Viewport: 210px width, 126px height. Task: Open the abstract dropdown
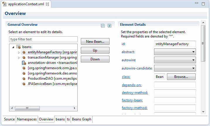[x=175, y=52]
